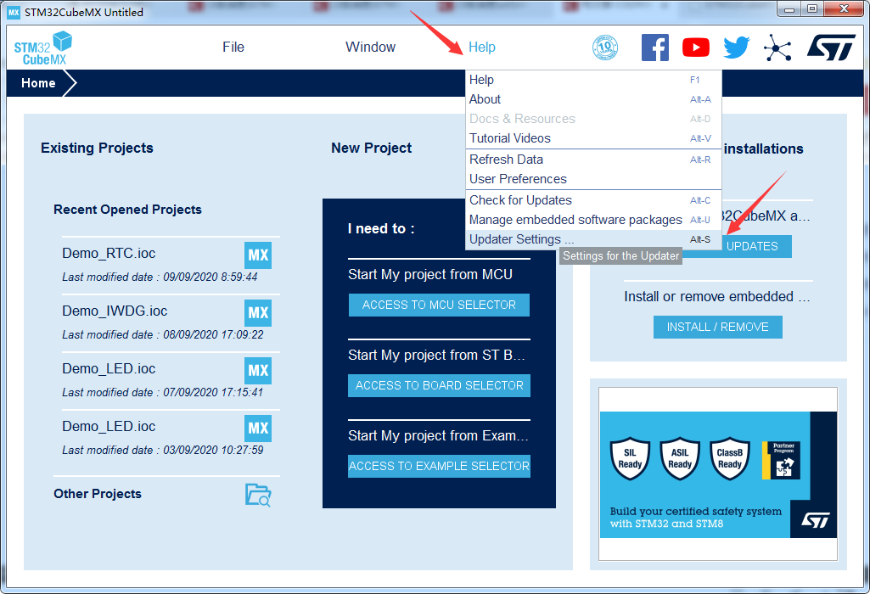870x594 pixels.
Task: Click the Other Projects label
Action: 98,494
